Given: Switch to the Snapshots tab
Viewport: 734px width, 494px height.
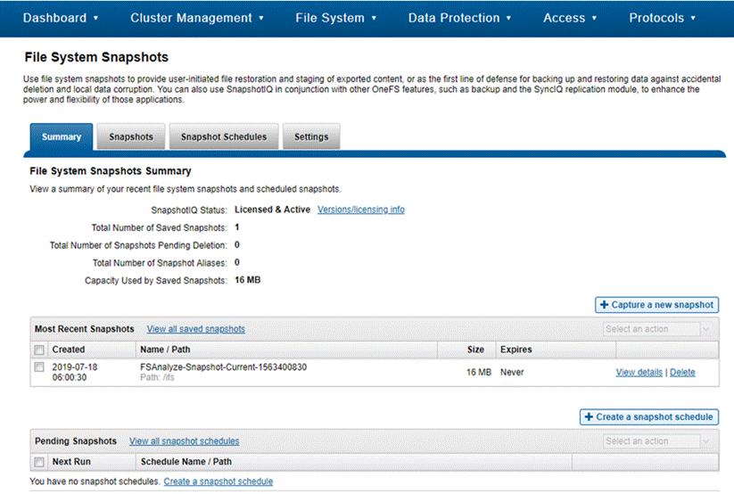Looking at the screenshot, I should (131, 137).
